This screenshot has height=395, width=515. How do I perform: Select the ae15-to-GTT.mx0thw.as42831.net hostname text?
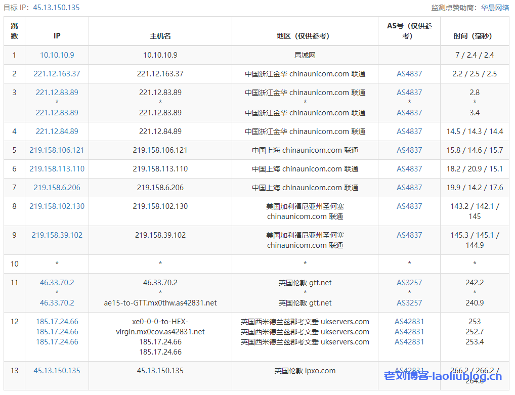coord(160,303)
